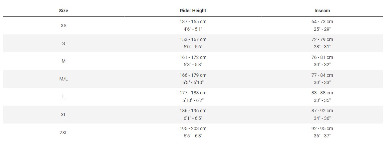Click the Size column header
386x146 pixels.
pyautogui.click(x=64, y=11)
